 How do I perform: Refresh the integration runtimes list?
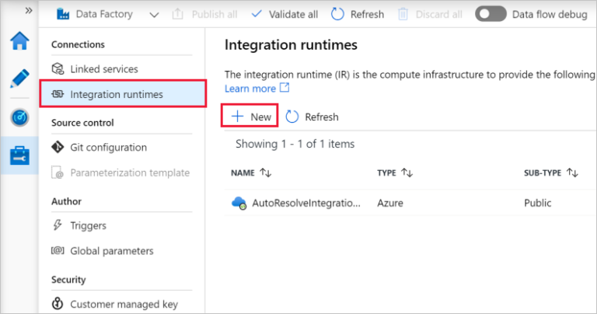(x=312, y=117)
